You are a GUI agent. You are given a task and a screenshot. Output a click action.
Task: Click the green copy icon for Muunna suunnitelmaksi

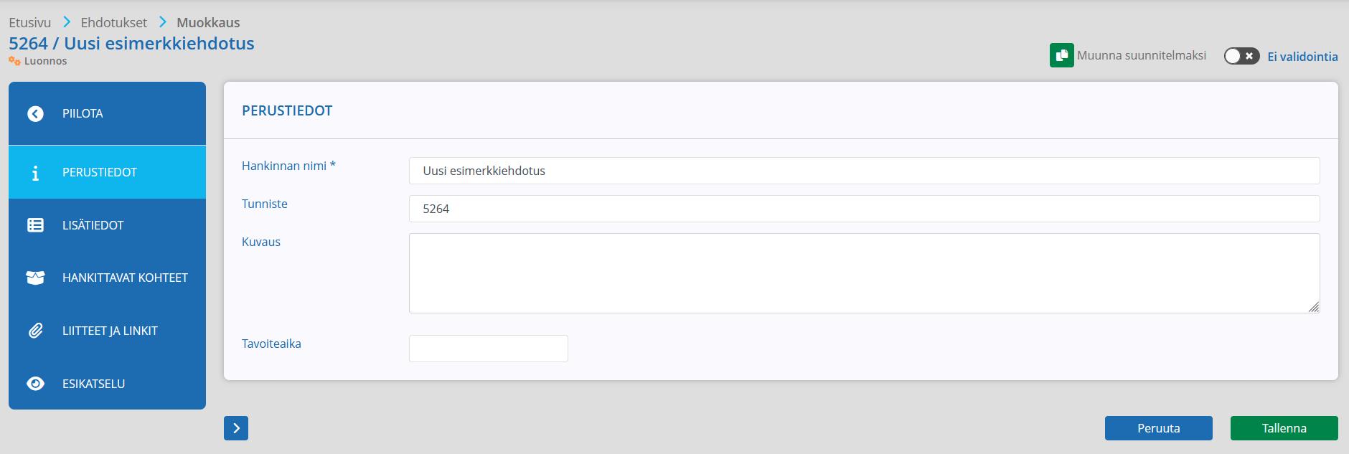coord(1061,55)
